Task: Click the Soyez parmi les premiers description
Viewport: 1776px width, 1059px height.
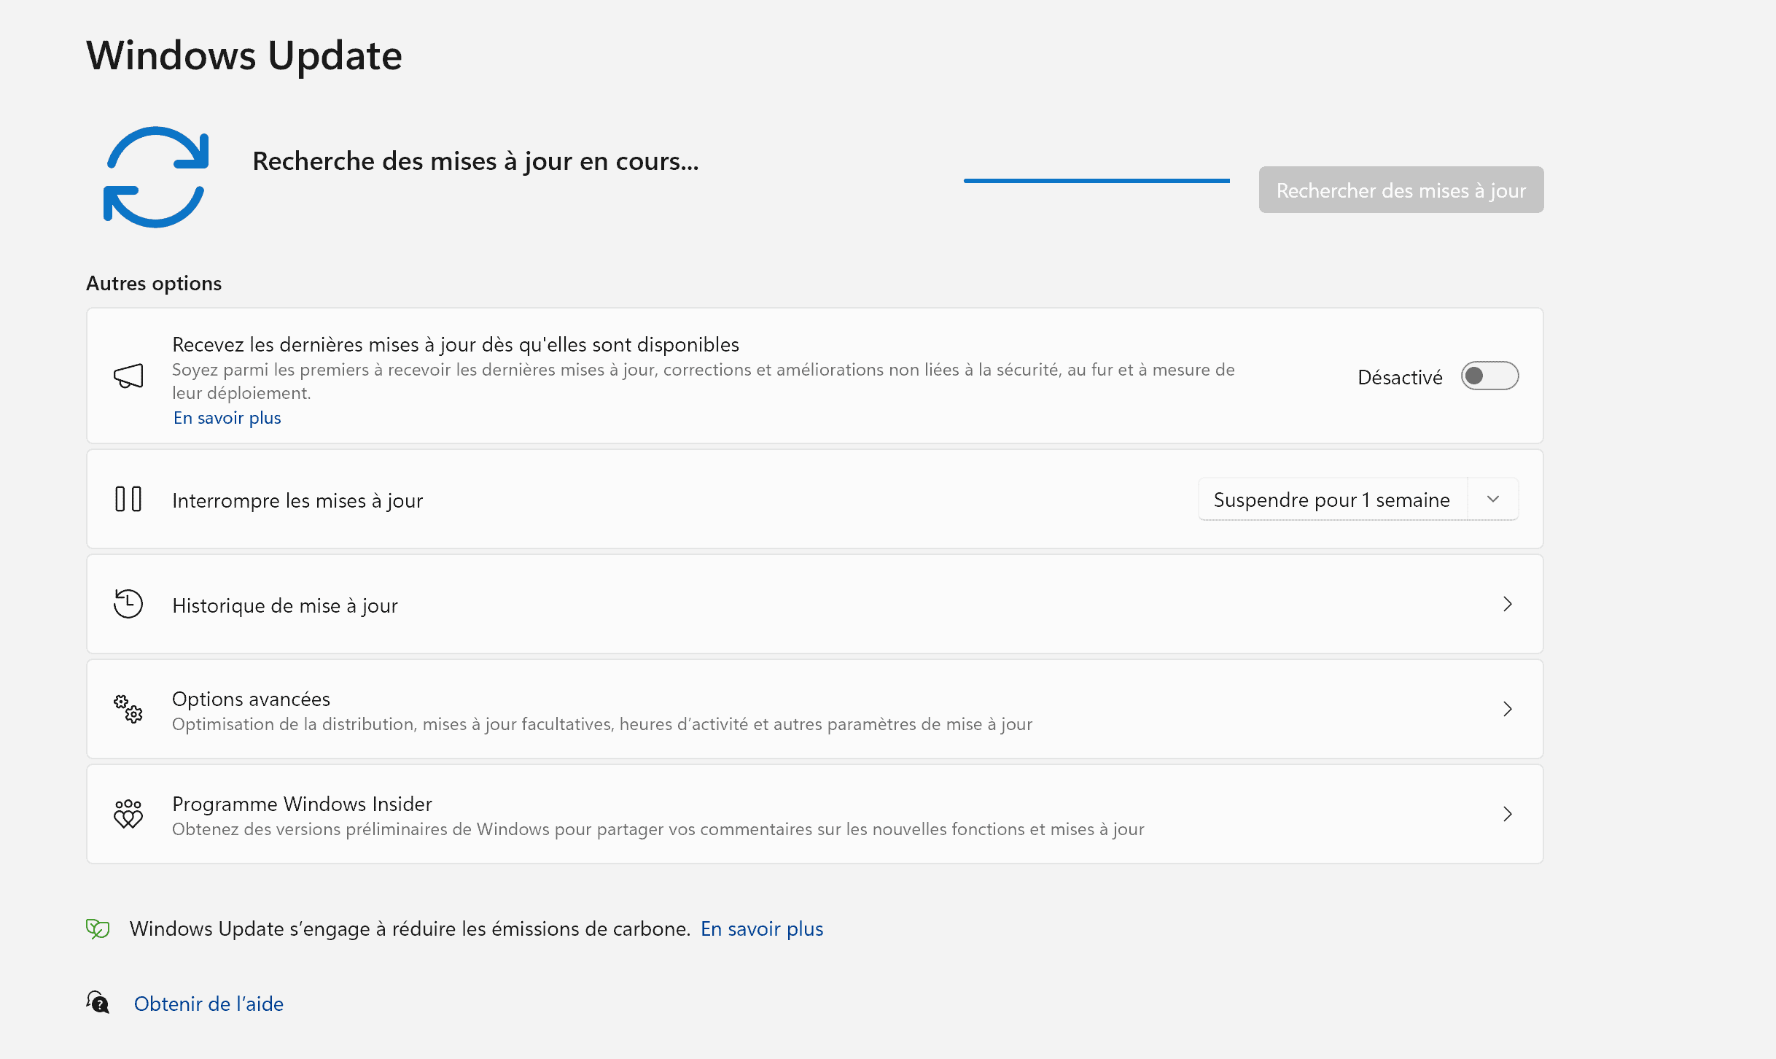Action: (x=704, y=381)
